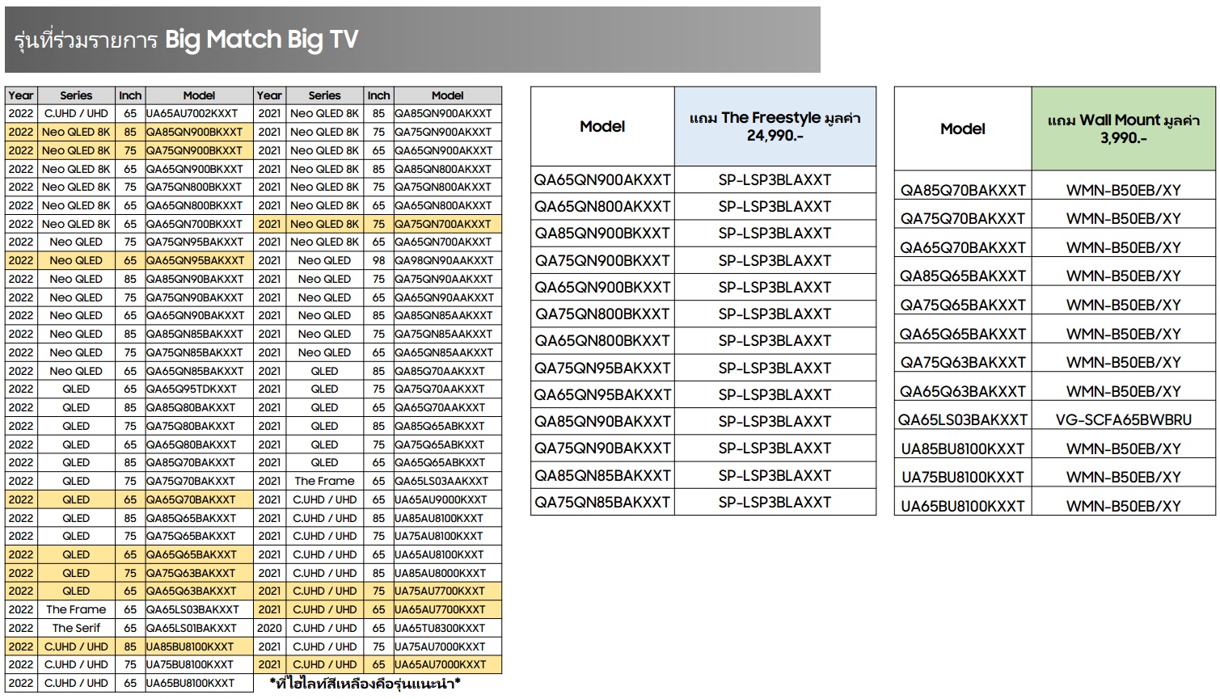Viewport: 1220px width, 699px height.
Task: Click model UA85AU8000KXXT
Action: point(447,573)
